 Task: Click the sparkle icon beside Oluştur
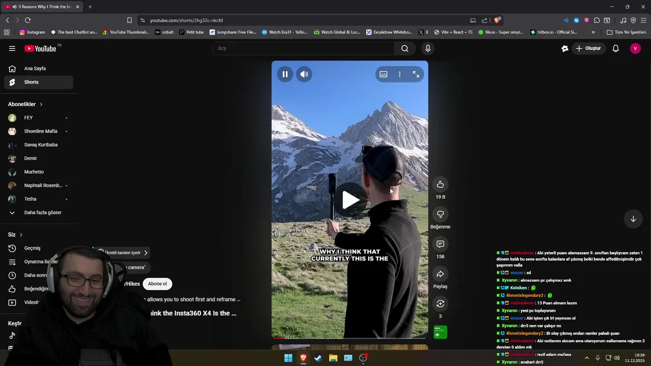pyautogui.click(x=565, y=48)
